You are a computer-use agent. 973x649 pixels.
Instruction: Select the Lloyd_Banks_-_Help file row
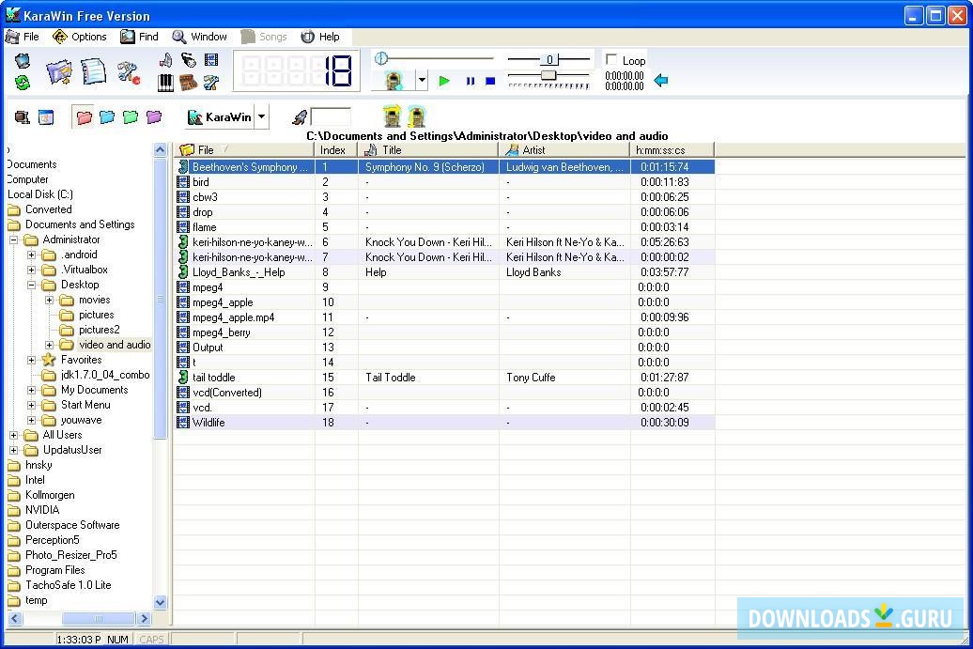coord(444,272)
